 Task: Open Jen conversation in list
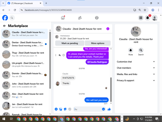click(24, 106)
